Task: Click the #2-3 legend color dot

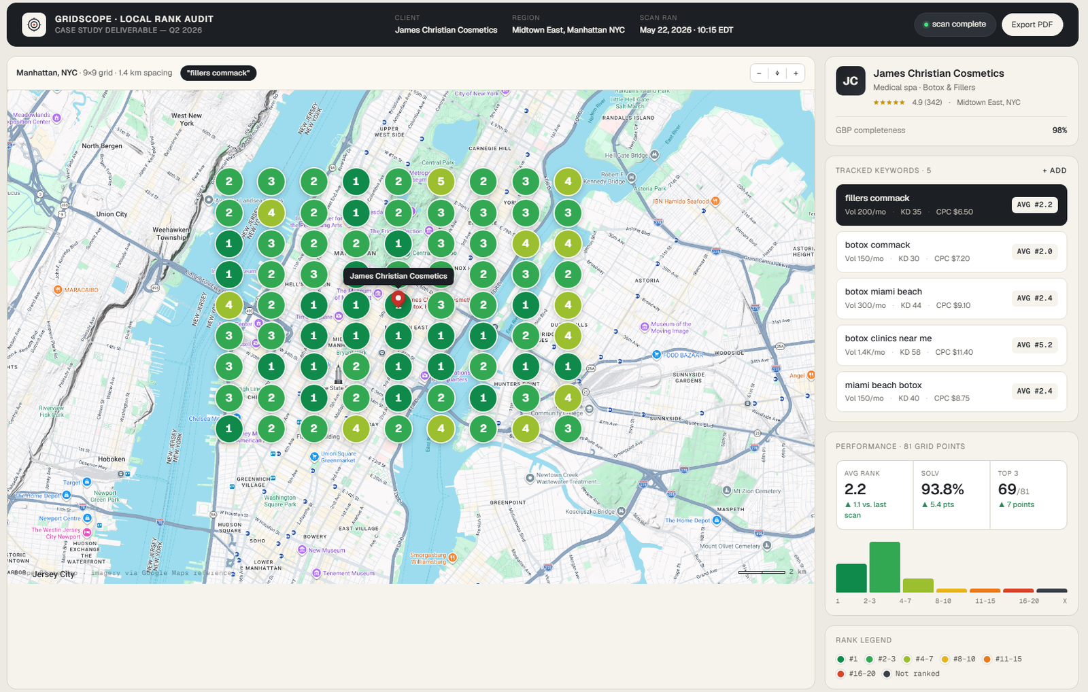Action: (869, 659)
